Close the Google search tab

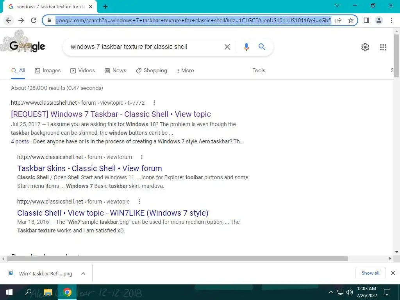click(x=91, y=7)
